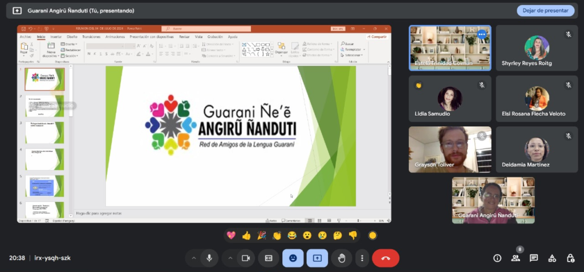Send the clapping hands reaction
Viewport: 584px width, 272px height.
pos(277,235)
